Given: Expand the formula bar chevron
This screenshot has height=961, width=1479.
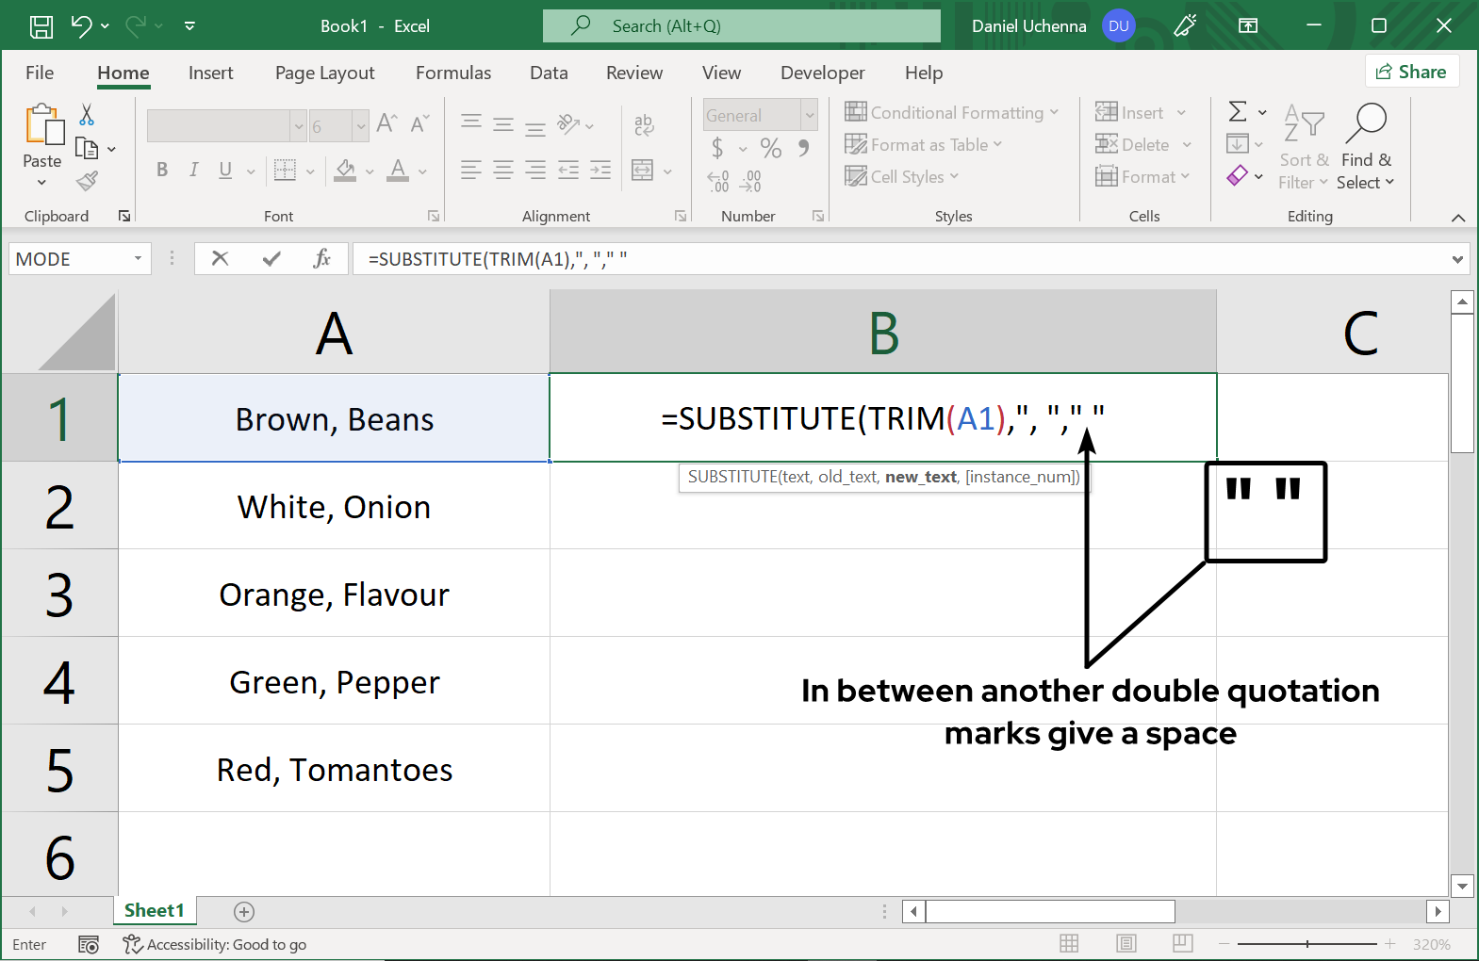Looking at the screenshot, I should 1457,259.
